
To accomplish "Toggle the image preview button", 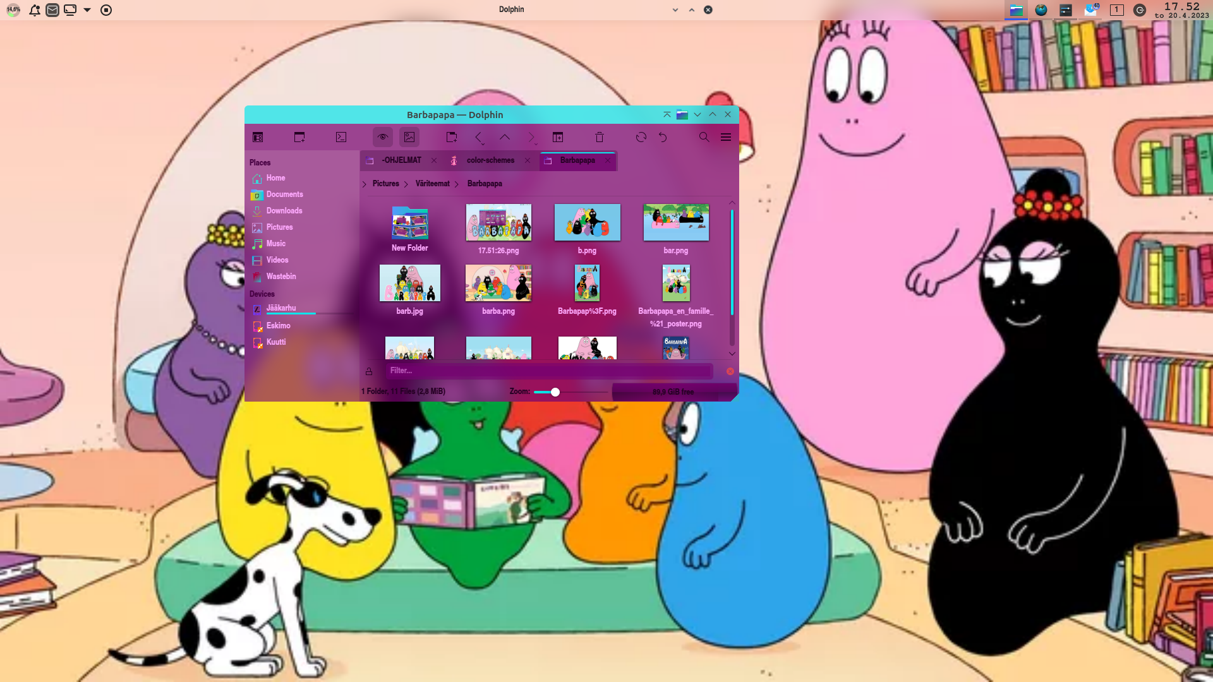I will (x=409, y=137).
